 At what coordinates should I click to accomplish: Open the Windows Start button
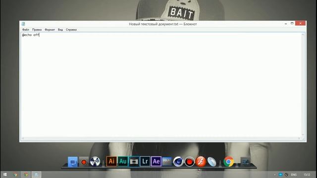click(5, 175)
